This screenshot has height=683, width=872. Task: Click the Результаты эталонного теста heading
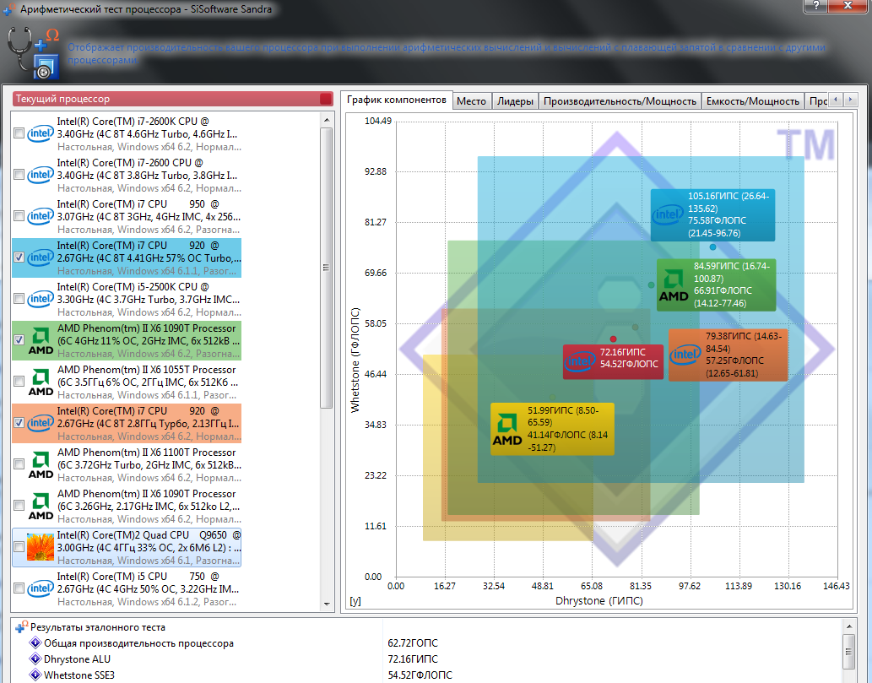pyautogui.click(x=98, y=626)
